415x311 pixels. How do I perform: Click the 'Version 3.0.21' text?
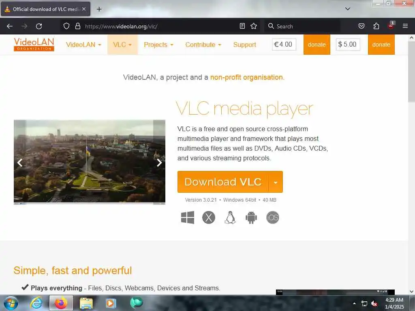point(201,200)
